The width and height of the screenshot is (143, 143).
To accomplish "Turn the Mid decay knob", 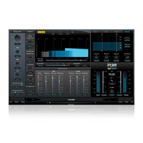I will 18,64.
